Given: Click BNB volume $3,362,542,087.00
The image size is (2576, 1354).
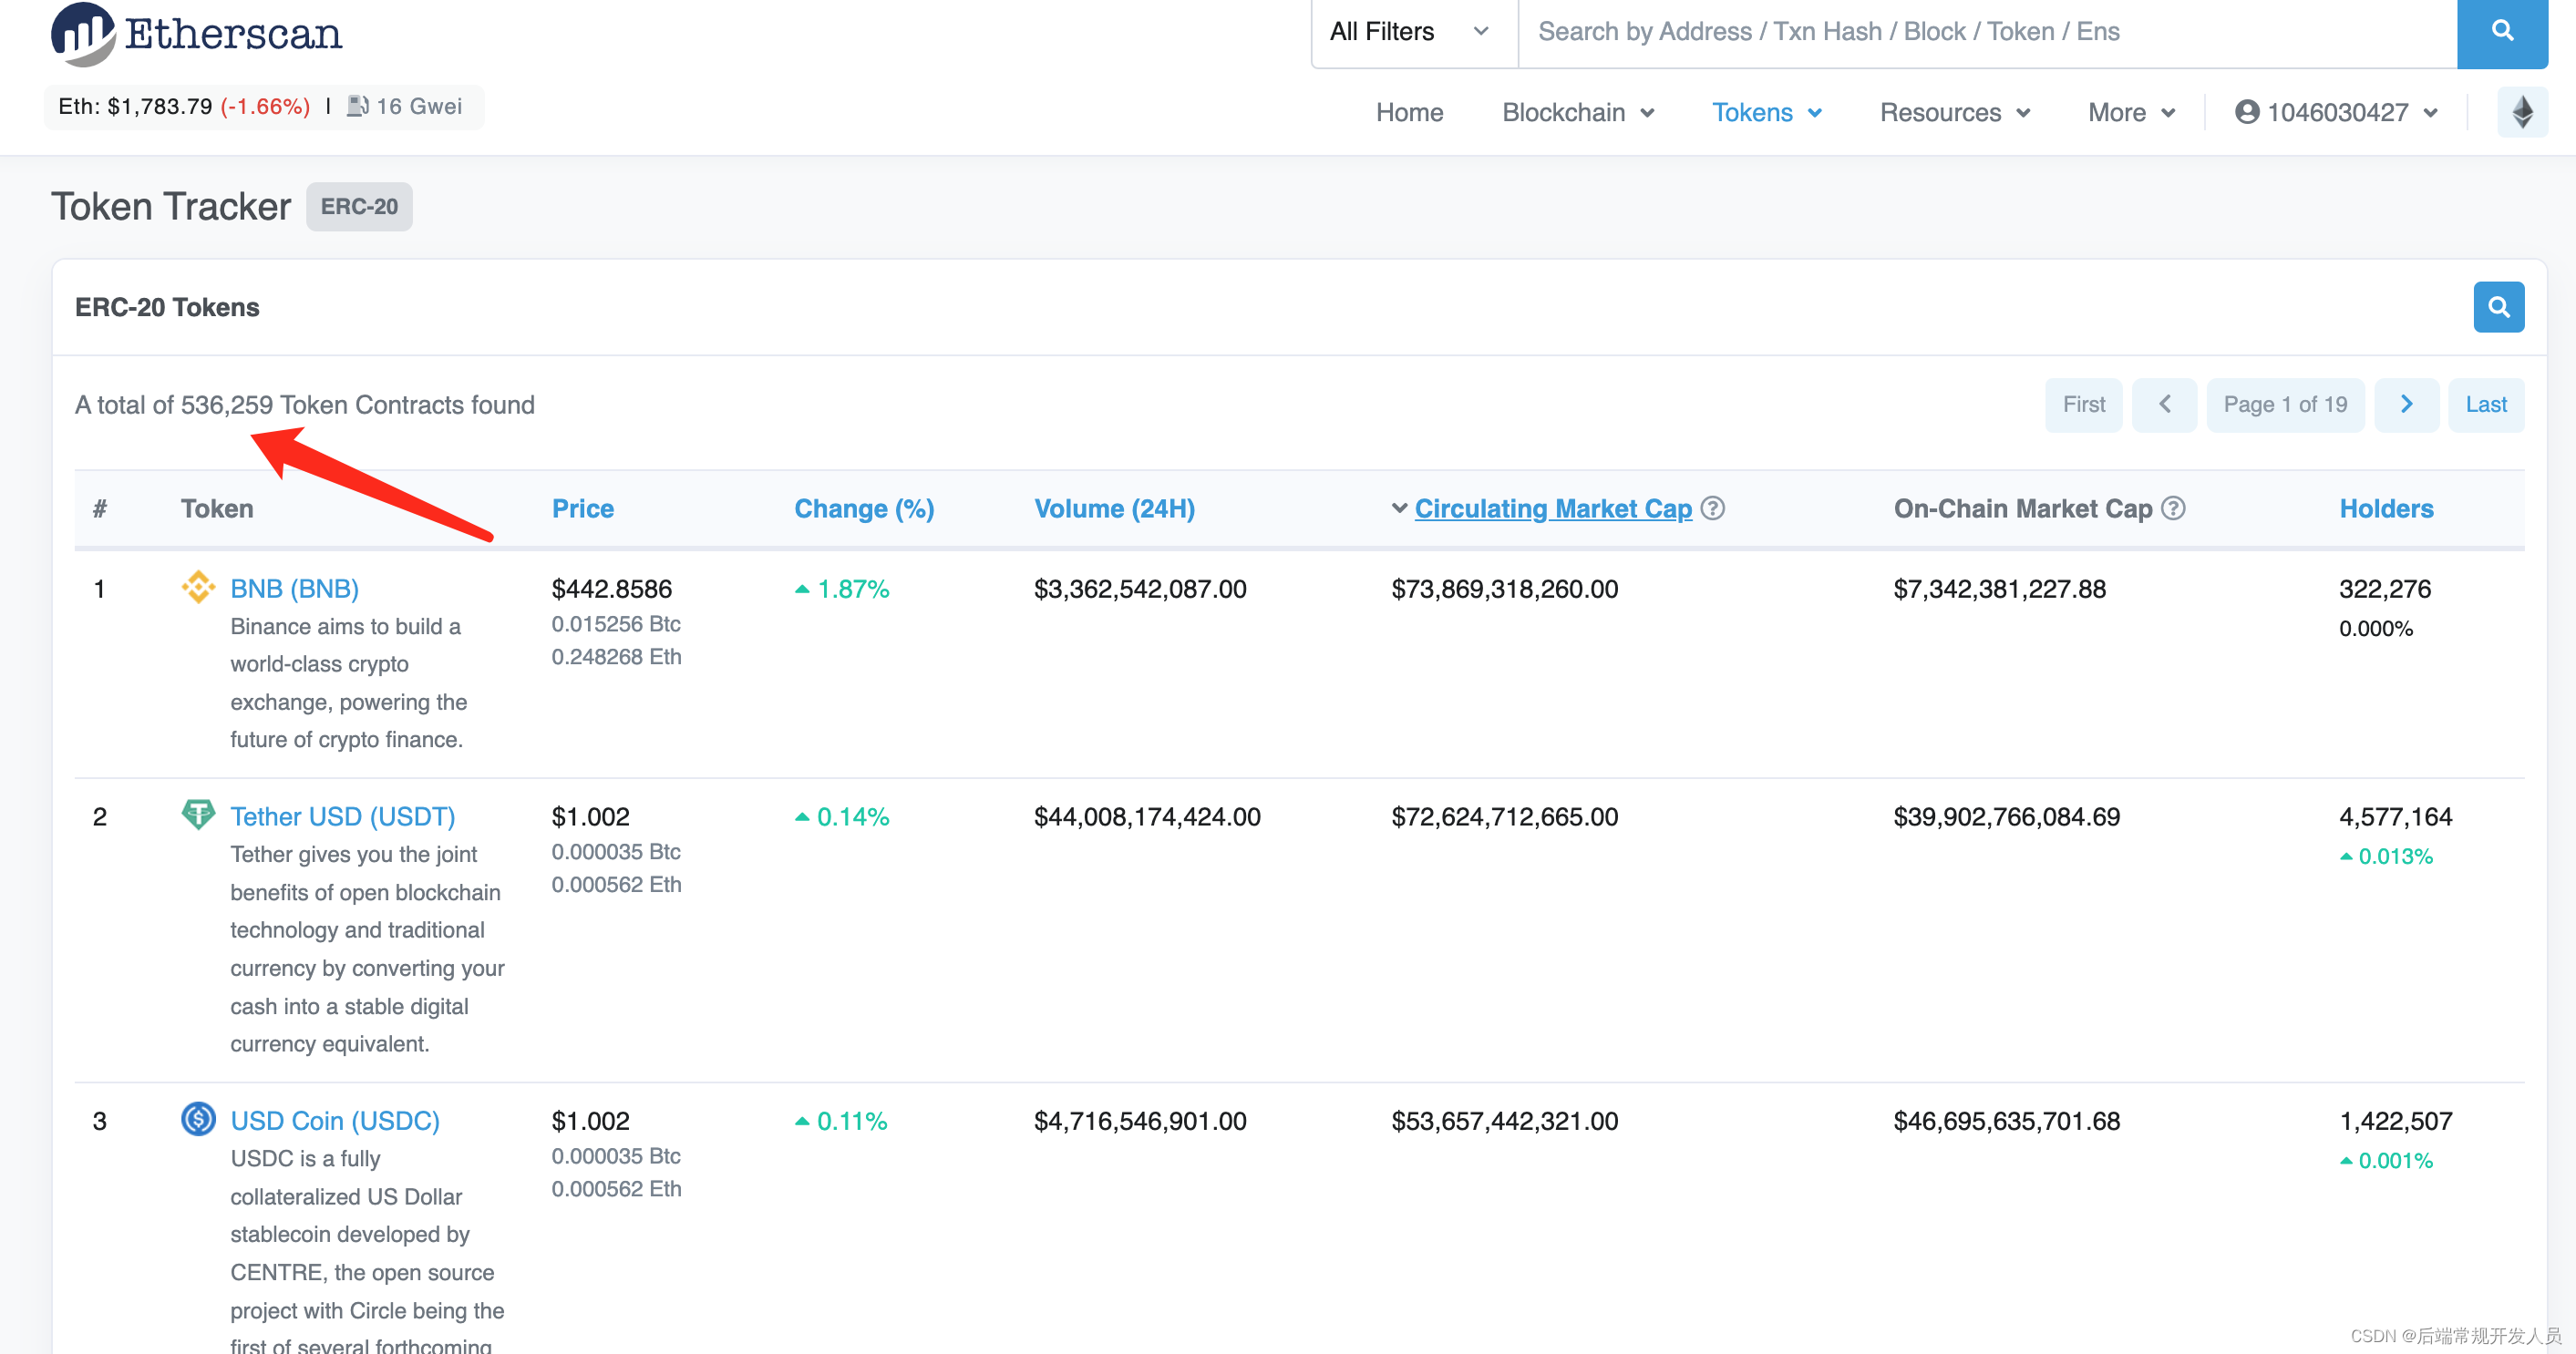Looking at the screenshot, I should click(1140, 589).
